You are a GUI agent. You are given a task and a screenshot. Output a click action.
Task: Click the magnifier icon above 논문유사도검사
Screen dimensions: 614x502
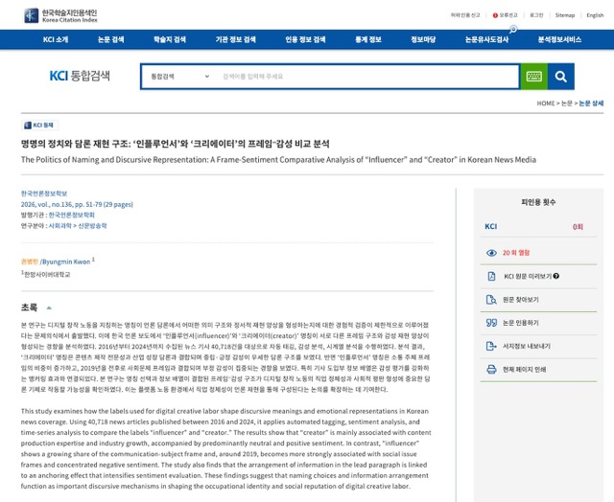[513, 29]
